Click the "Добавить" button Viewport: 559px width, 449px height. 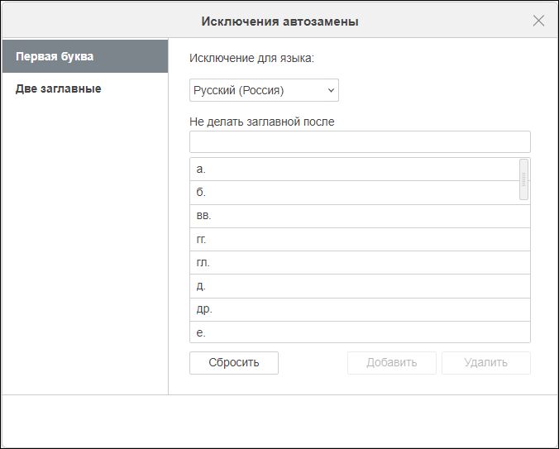[x=392, y=363]
